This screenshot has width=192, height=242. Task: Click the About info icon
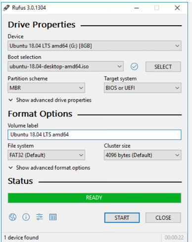pyautogui.click(x=26, y=217)
